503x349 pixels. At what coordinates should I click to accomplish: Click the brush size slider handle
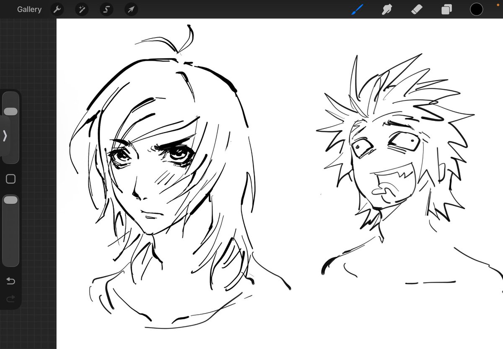click(10, 111)
